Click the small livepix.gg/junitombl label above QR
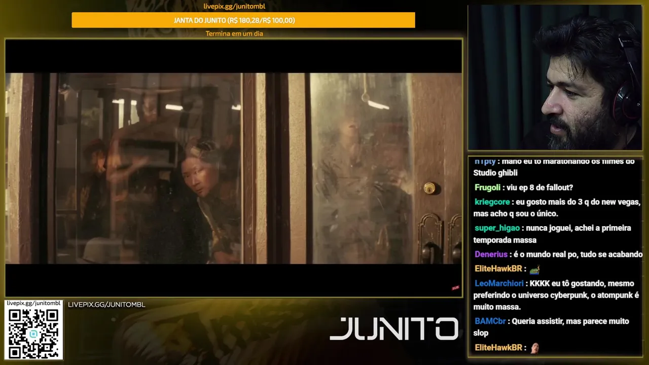Image resolution: width=649 pixels, height=365 pixels. 33,303
